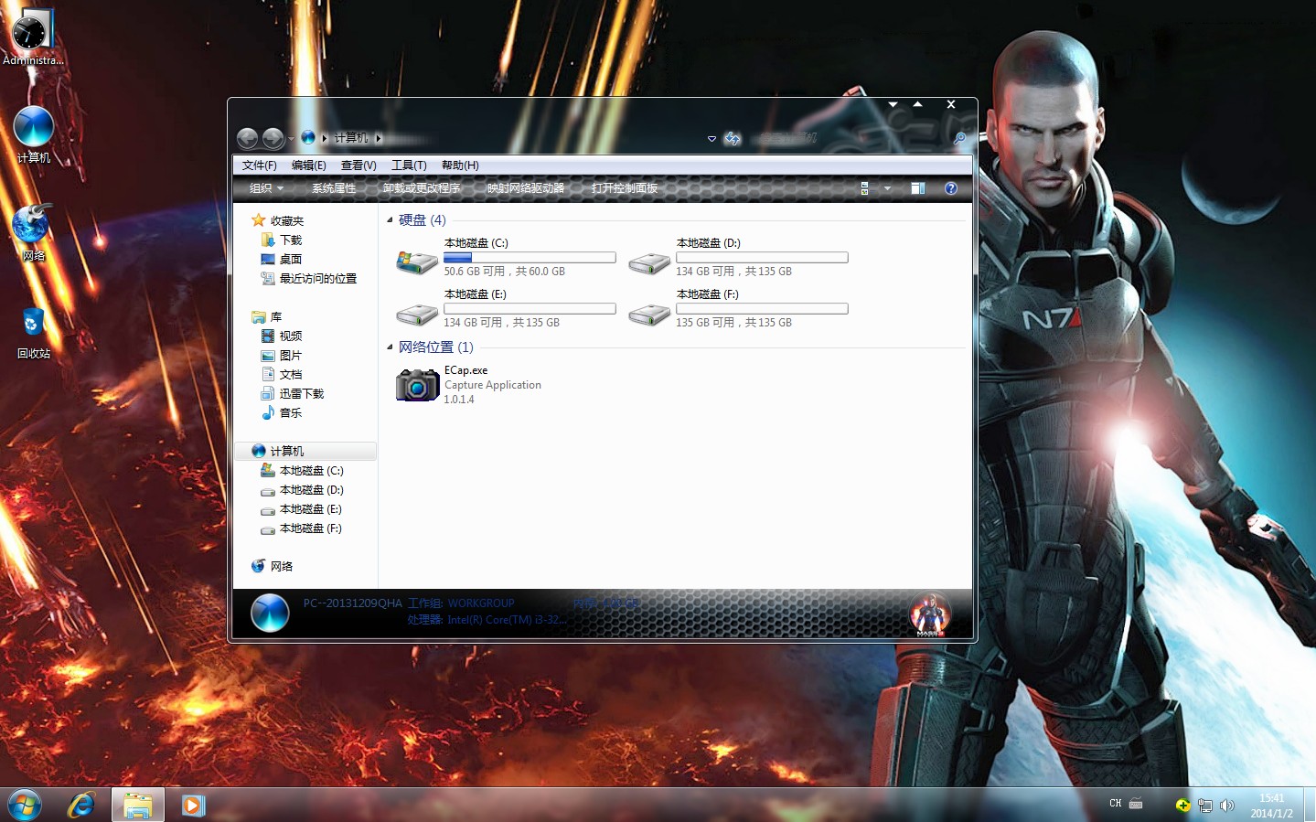Click 系统属性 toolbar button
The width and height of the screenshot is (1316, 822).
[x=334, y=188]
